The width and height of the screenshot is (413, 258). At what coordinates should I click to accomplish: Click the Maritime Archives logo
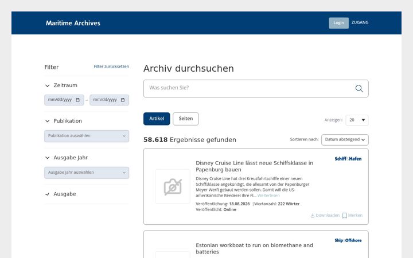pyautogui.click(x=73, y=23)
